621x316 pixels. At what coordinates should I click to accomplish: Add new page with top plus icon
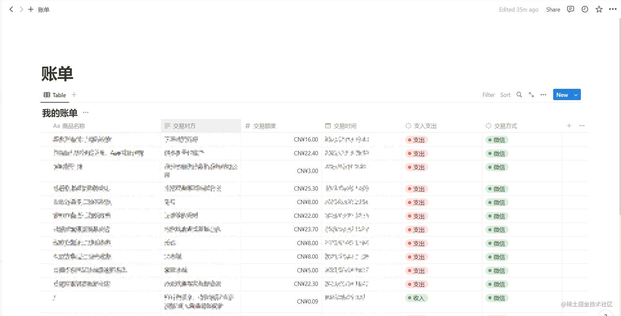(31, 9)
